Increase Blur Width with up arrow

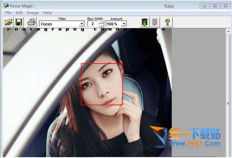101,22
